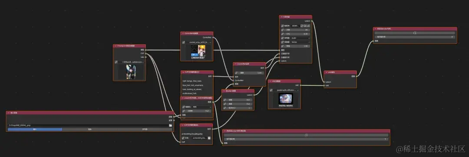
Task: Click link icon beside embedding:Ea... text field
Action: 183,138
